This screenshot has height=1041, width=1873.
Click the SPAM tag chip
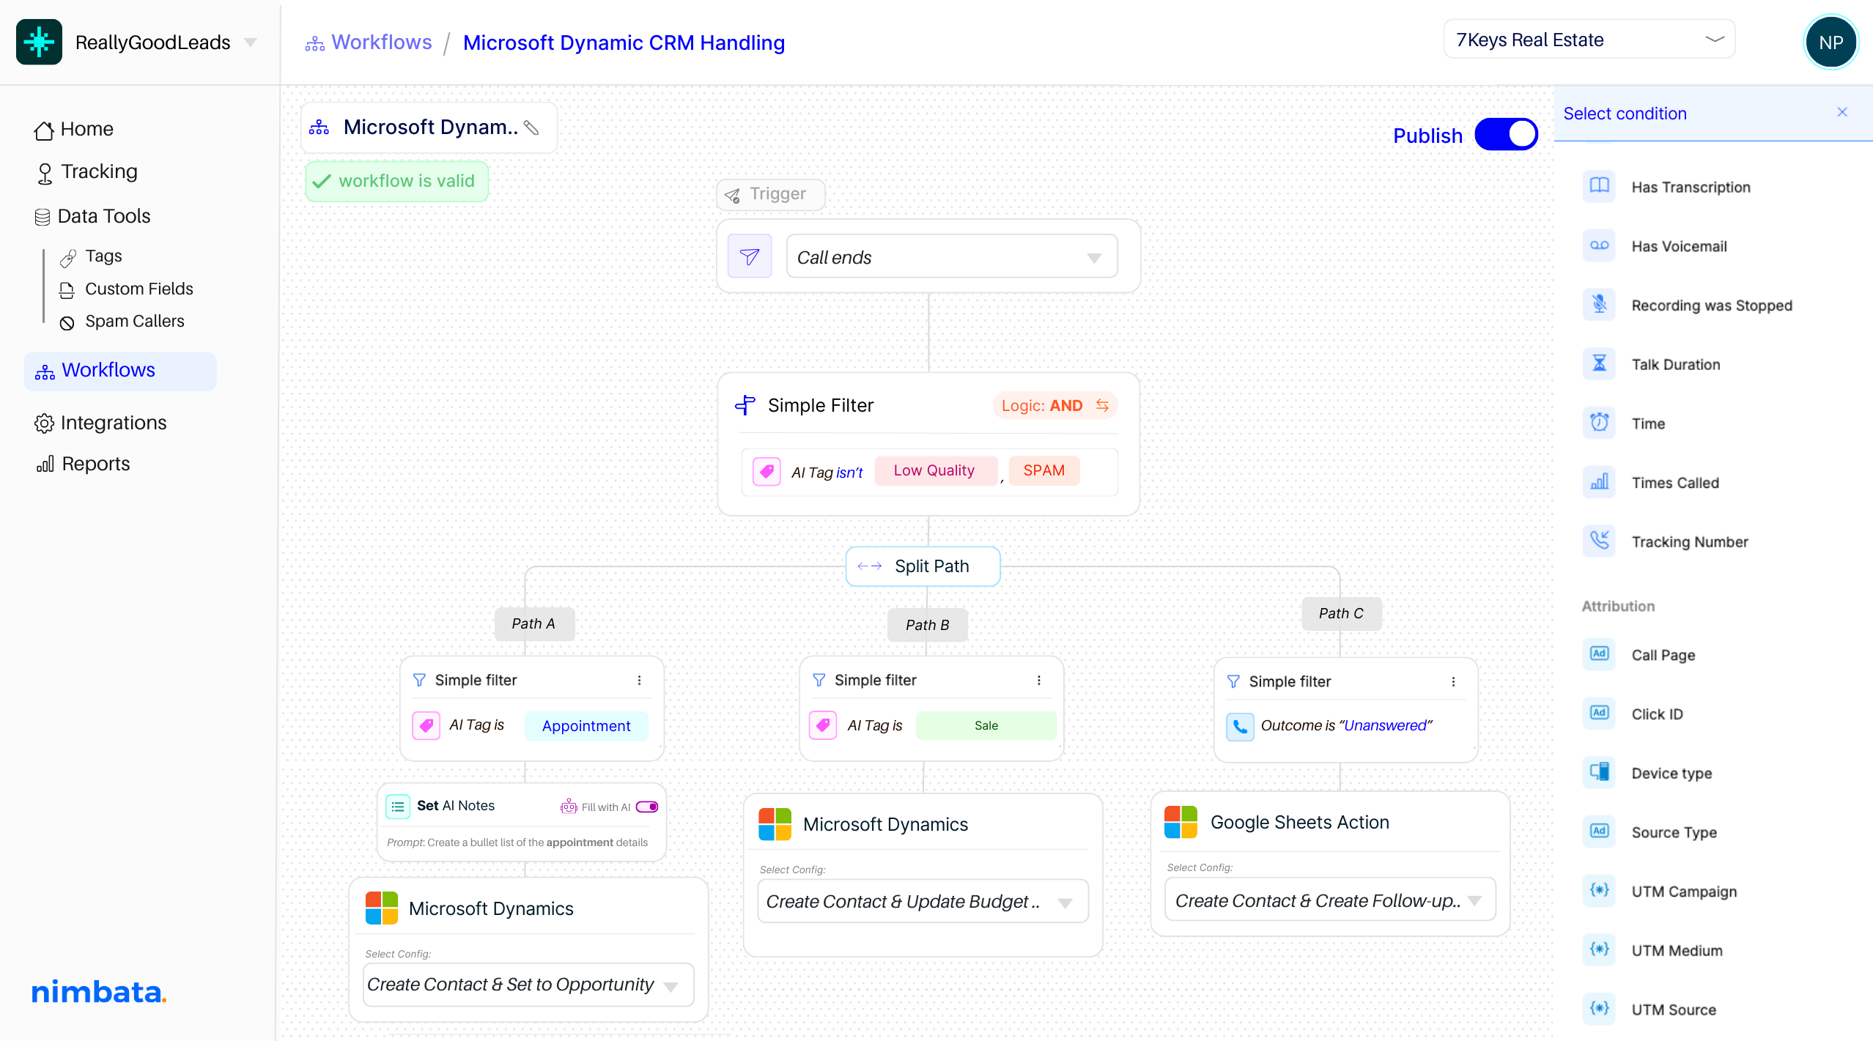coord(1043,470)
